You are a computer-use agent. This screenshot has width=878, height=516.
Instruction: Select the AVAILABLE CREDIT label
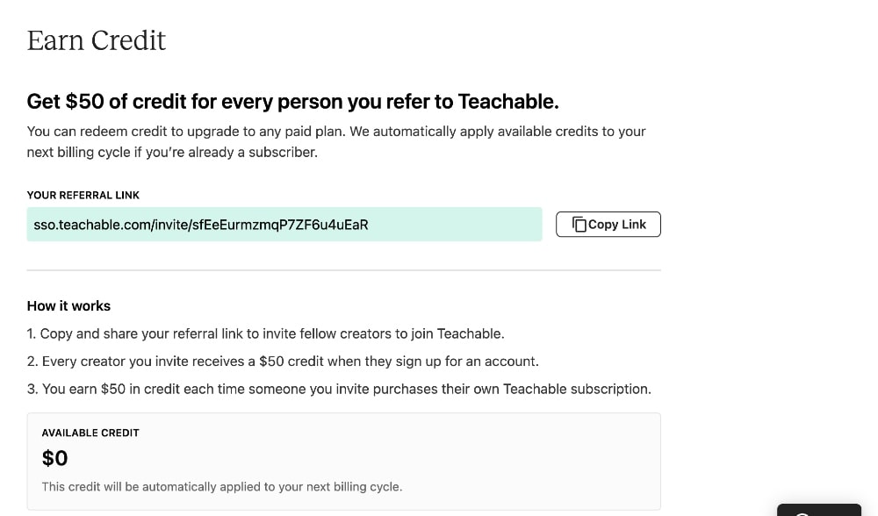(90, 432)
